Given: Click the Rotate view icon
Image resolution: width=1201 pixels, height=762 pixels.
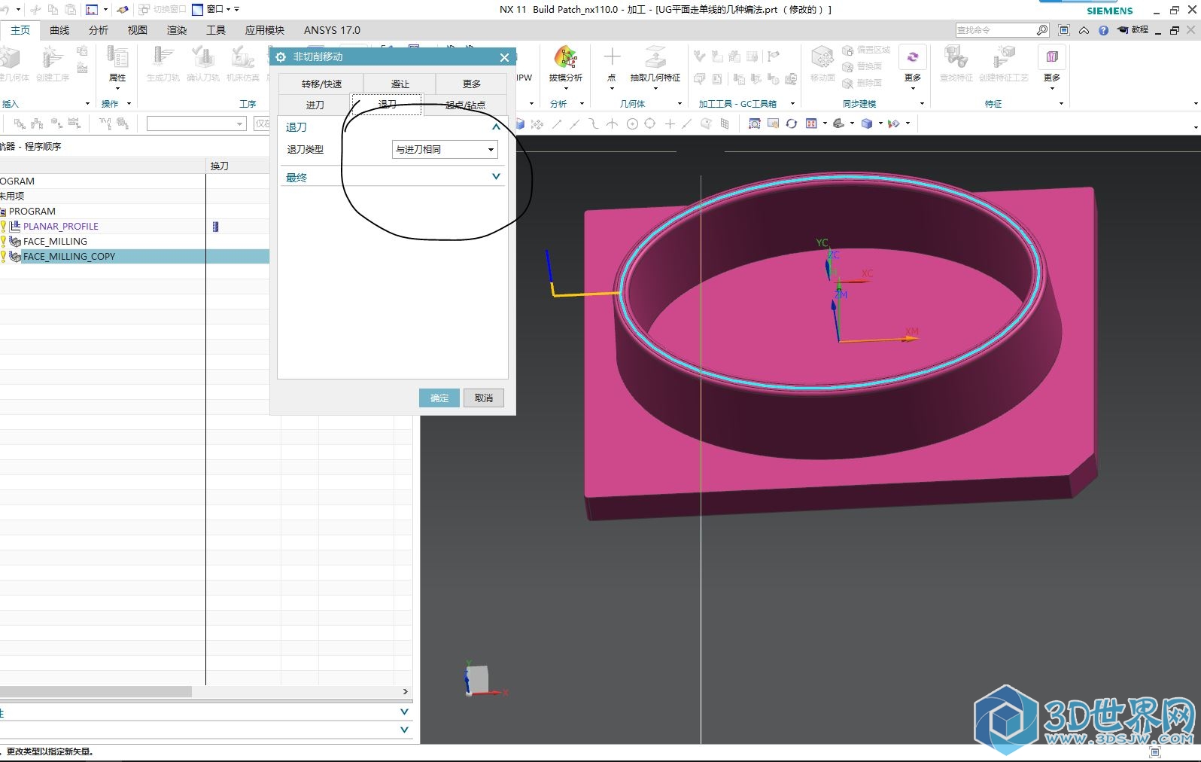Looking at the screenshot, I should click(791, 123).
